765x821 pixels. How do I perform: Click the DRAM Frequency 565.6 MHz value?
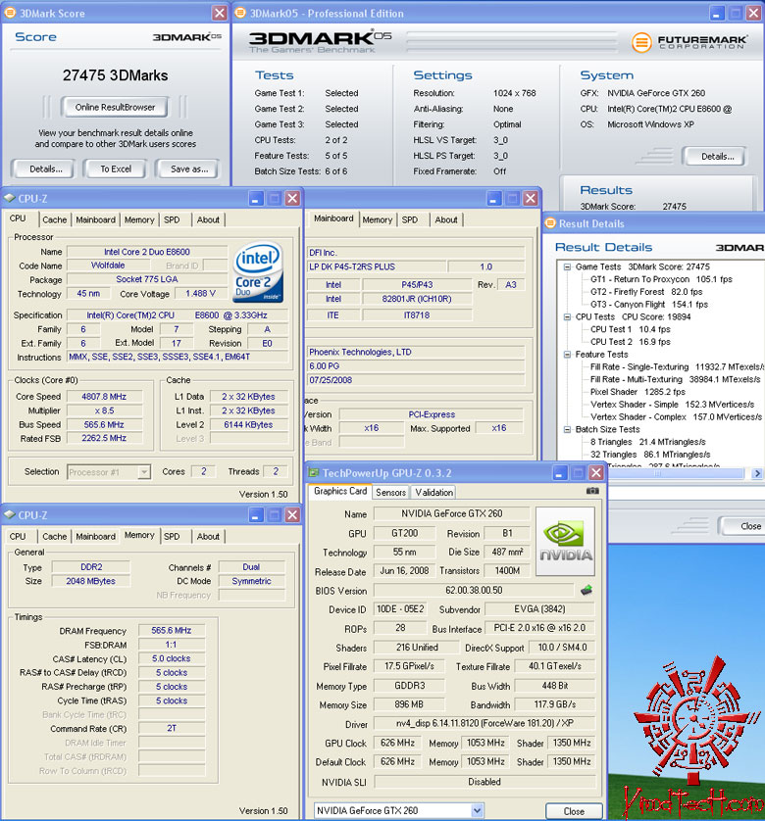tap(172, 630)
